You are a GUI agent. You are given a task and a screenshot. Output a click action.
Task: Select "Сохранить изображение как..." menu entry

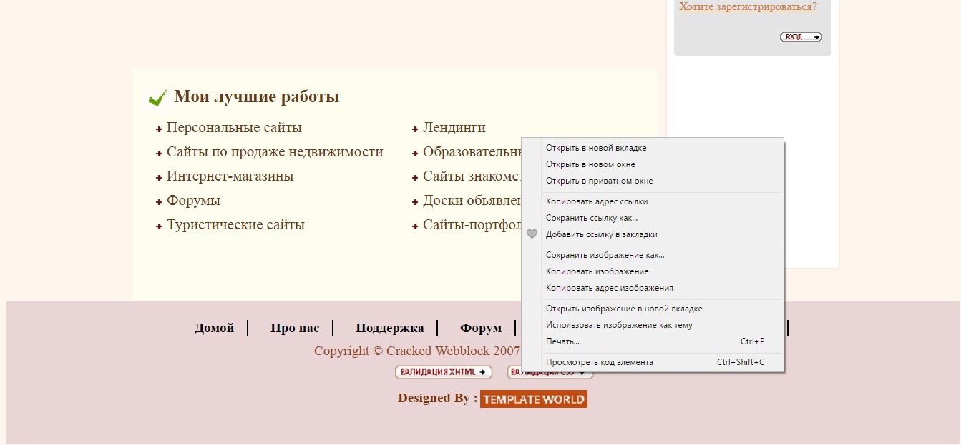(x=605, y=254)
